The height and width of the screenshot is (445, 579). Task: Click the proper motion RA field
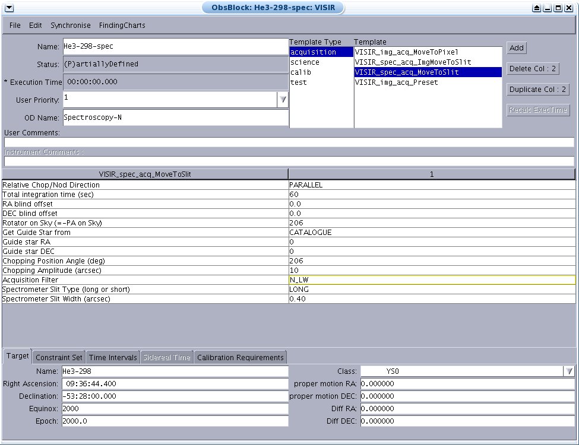pyautogui.click(x=467, y=384)
